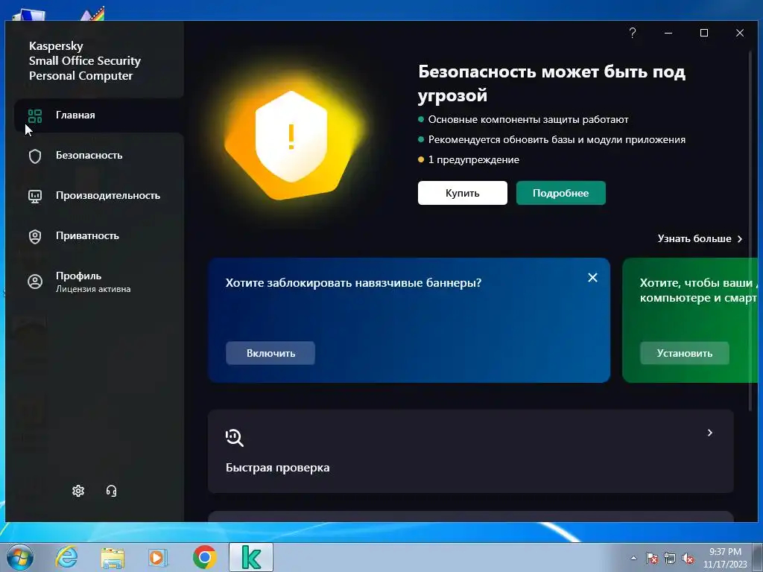This screenshot has height=572, width=763.
Task: Minimize the Kaspersky window
Action: pyautogui.click(x=668, y=33)
